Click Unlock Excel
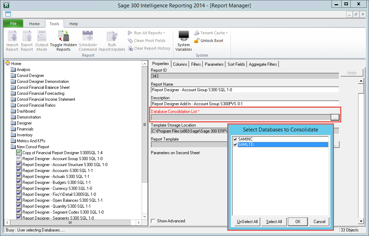Viewport: 369px width, 236px height. [x=208, y=41]
